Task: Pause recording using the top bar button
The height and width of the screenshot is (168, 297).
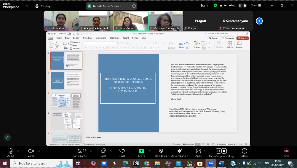Action: (240, 6)
